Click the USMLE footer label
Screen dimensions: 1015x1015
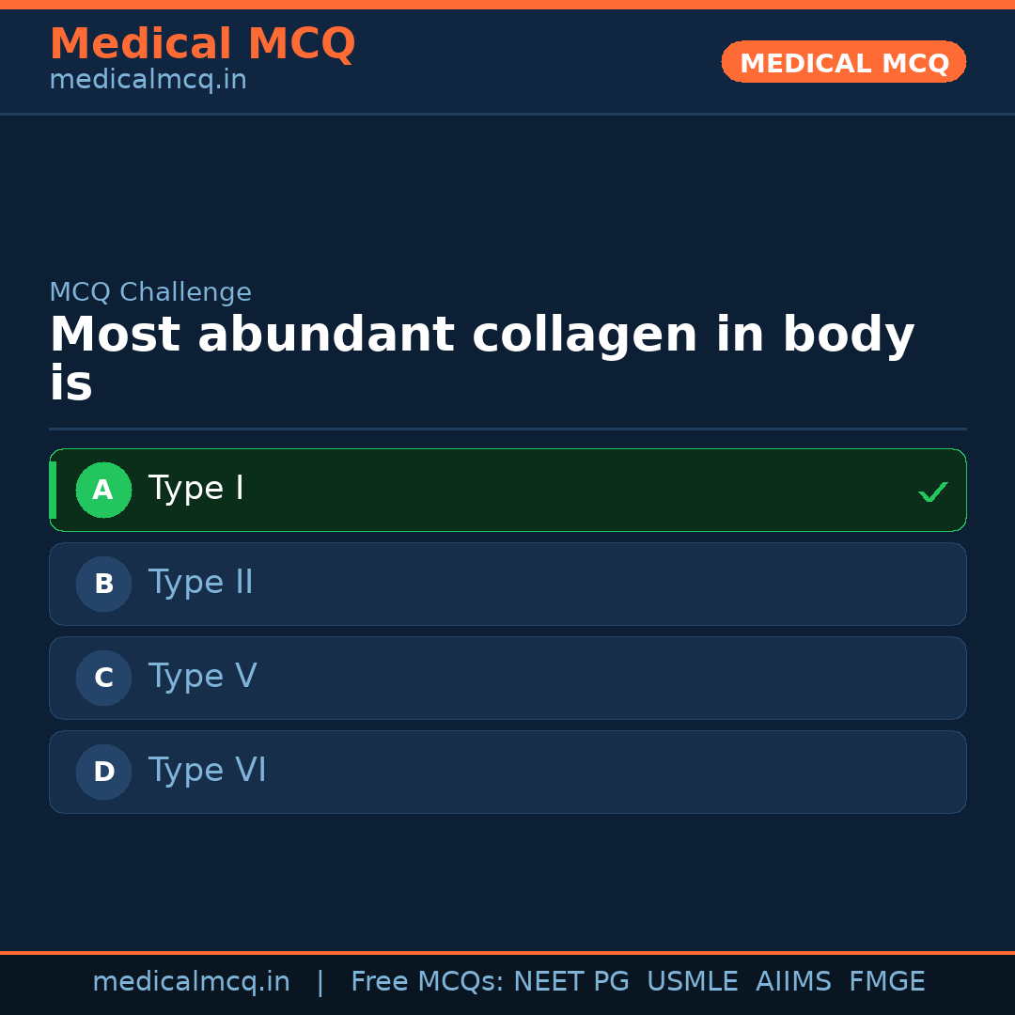click(693, 980)
